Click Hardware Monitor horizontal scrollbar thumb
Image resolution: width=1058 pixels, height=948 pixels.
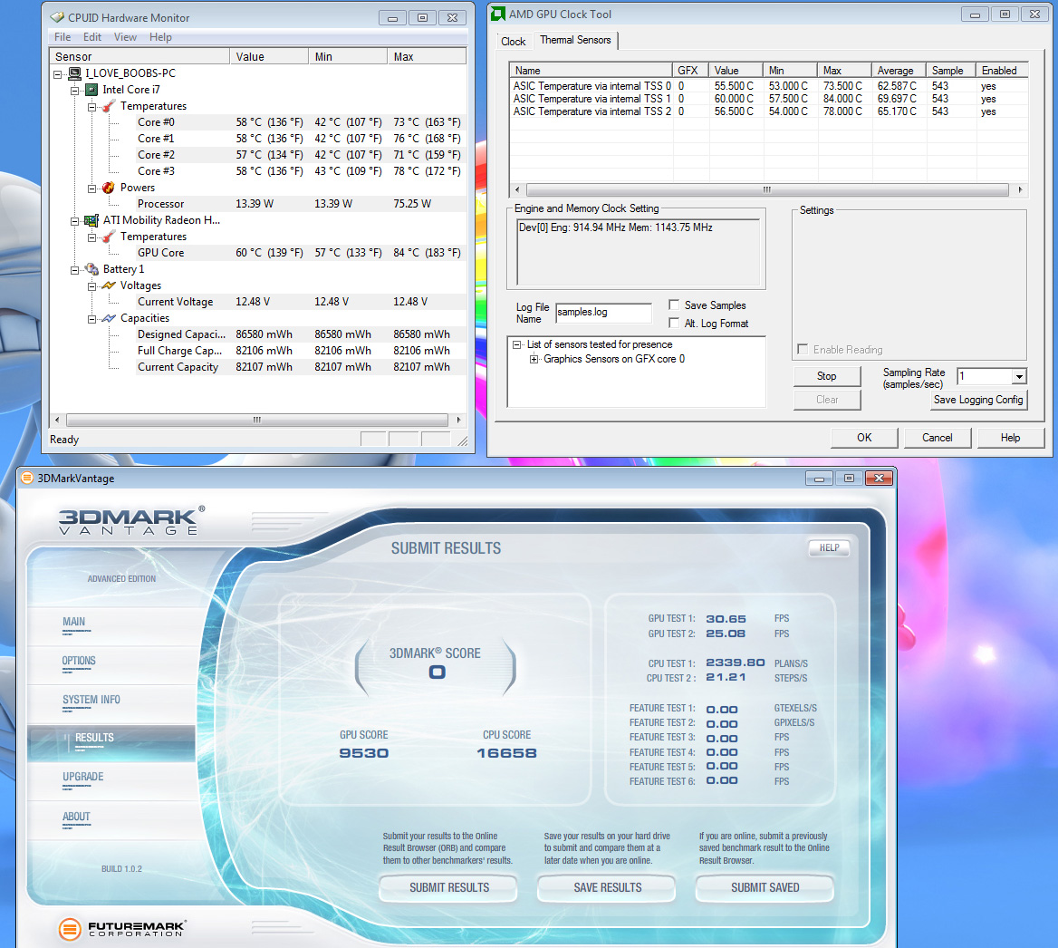pos(257,420)
